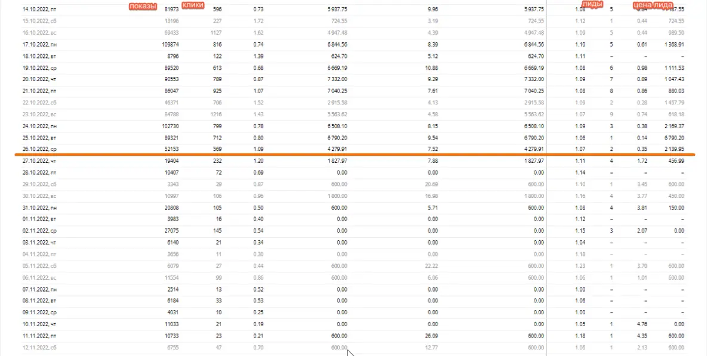The width and height of the screenshot is (707, 356).
Task: Click the lead price value 1 457.79
Action: click(672, 103)
